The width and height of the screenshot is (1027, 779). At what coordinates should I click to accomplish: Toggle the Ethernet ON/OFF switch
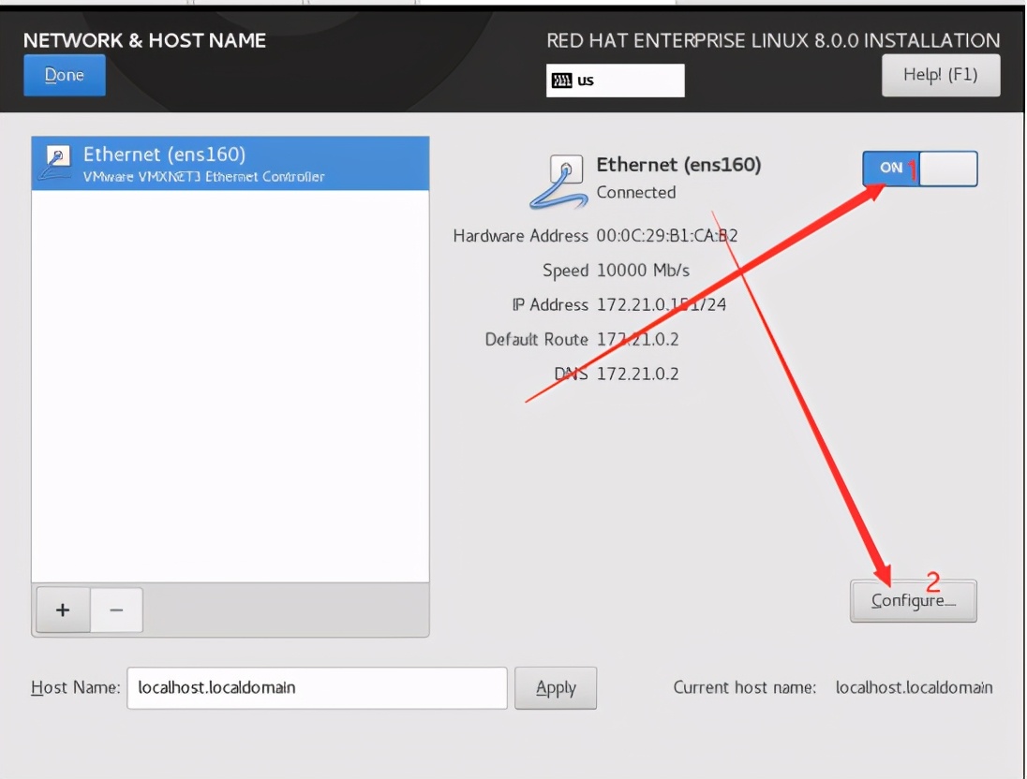click(x=919, y=169)
